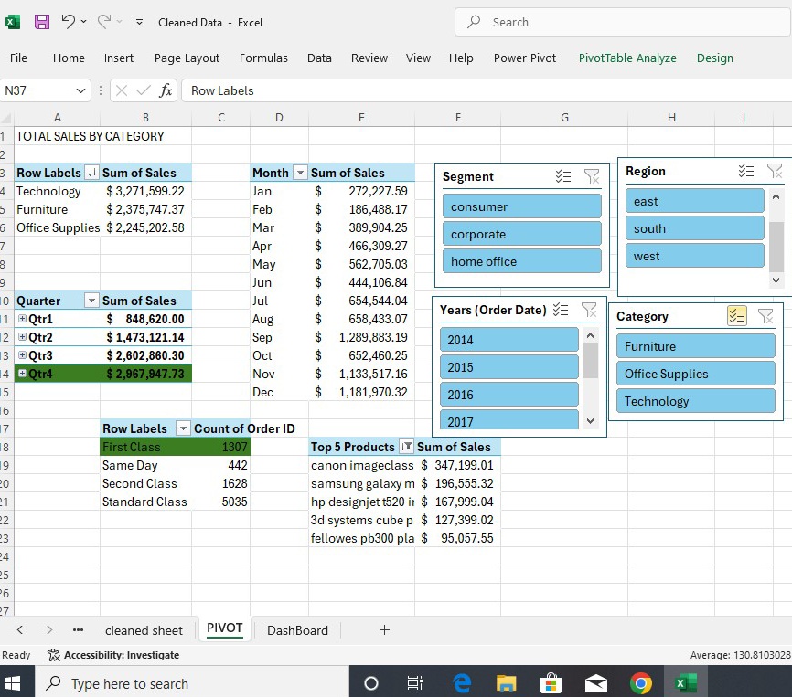Select east in Region slicer
This screenshot has width=792, height=697.
coord(694,201)
